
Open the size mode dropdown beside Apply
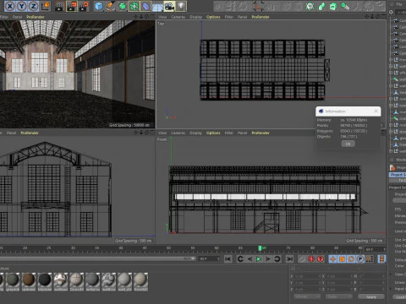click(339, 296)
